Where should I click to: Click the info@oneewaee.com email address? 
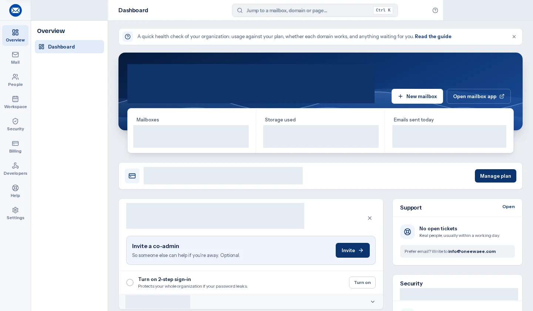pyautogui.click(x=472, y=251)
